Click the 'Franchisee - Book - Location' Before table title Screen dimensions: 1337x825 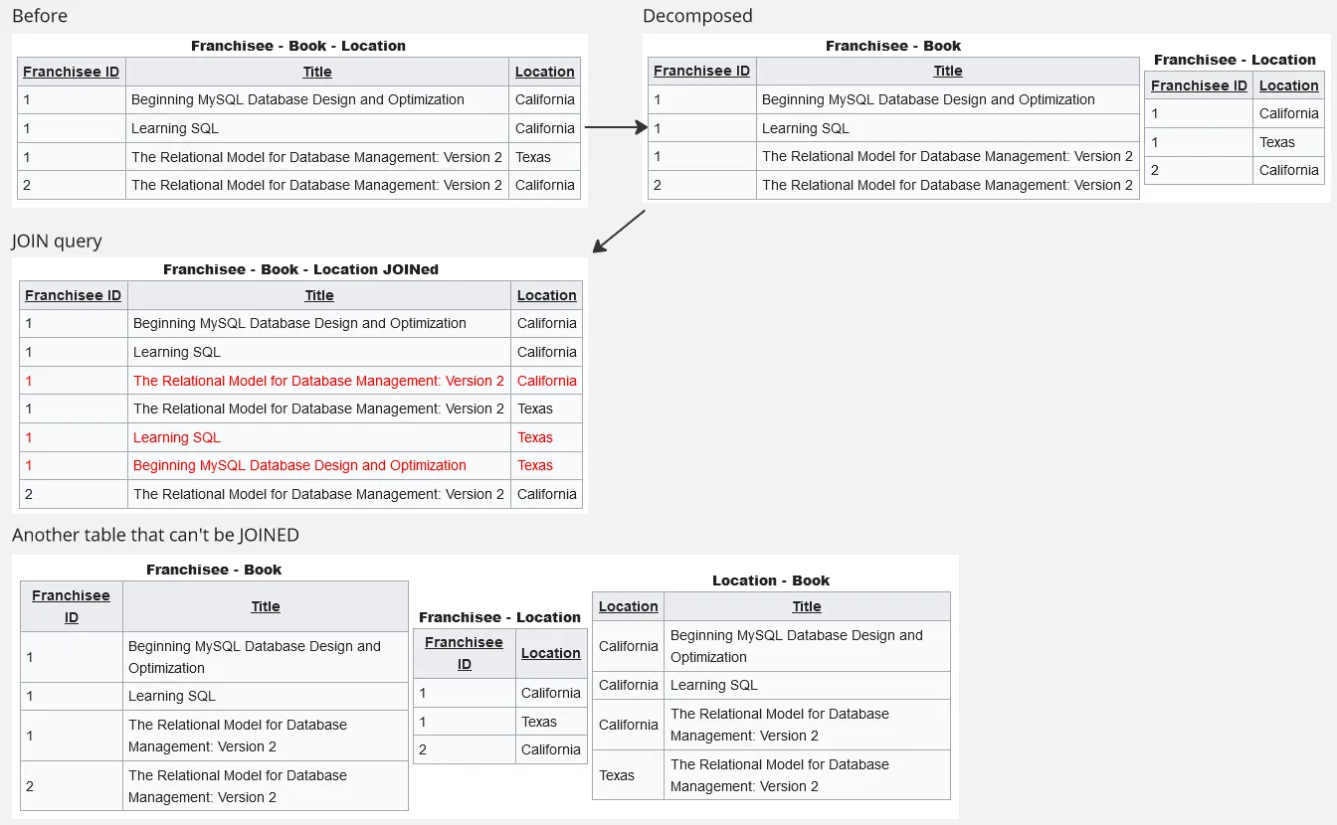pyautogui.click(x=298, y=46)
